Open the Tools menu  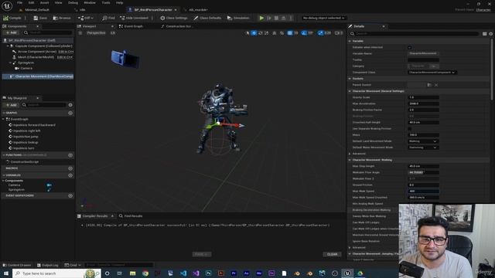pyautogui.click(x=106, y=2)
